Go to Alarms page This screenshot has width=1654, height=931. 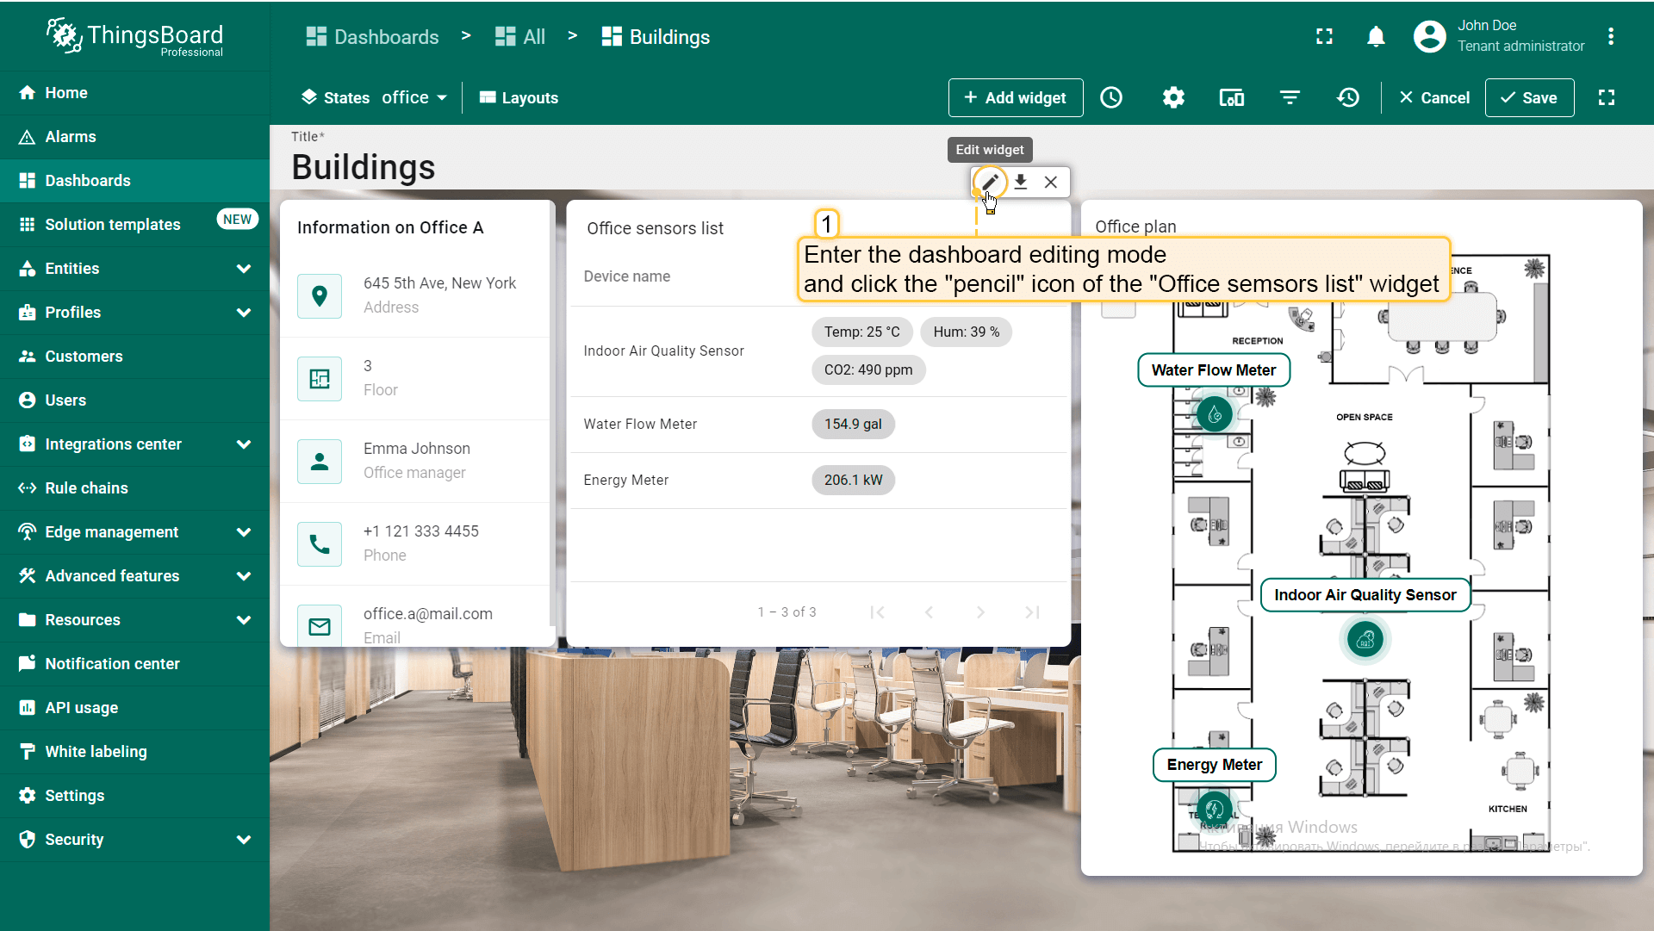(x=71, y=137)
